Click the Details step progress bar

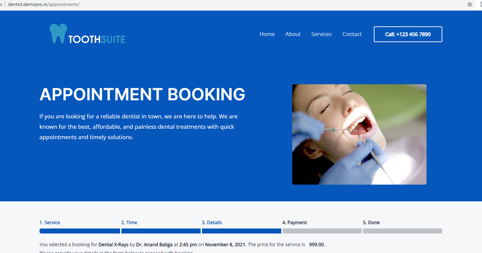pos(241,231)
